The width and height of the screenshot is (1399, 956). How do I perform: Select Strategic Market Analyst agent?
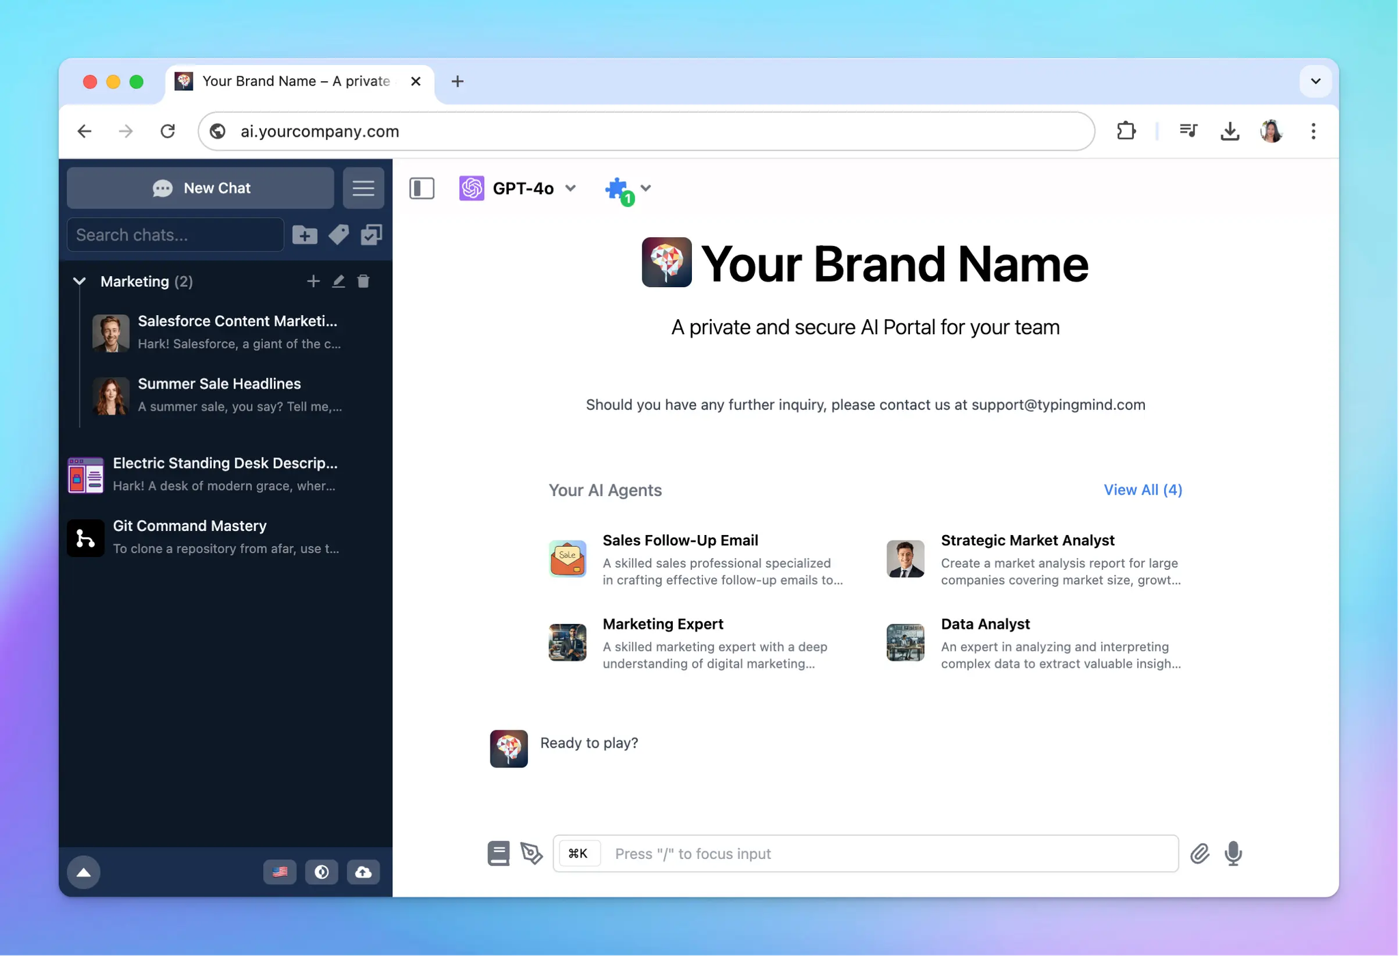[x=1034, y=560]
